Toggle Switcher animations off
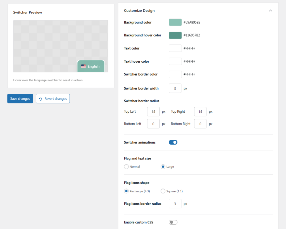The height and width of the screenshot is (229, 286). [173, 142]
